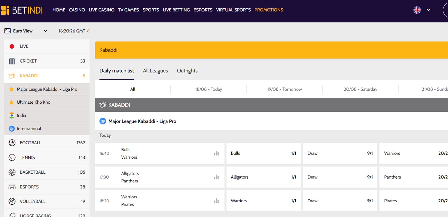Open the SPORTS menu item
Screen dimensions: 448x217
151,10
